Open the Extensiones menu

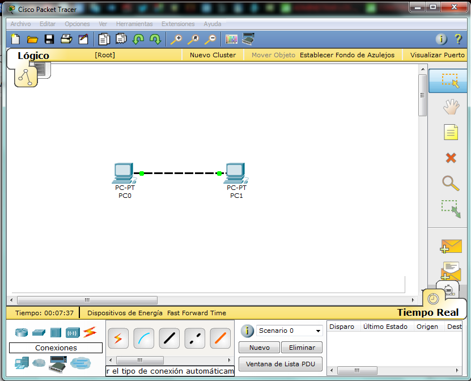pos(177,24)
